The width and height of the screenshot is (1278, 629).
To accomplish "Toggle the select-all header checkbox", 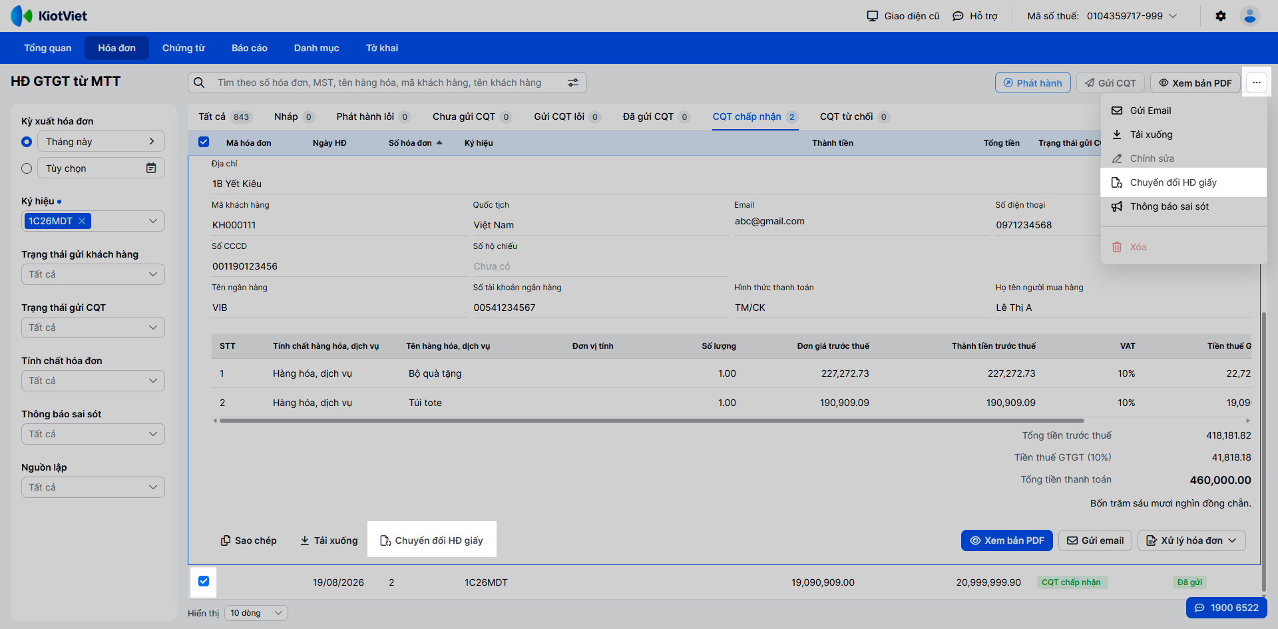I will tap(204, 142).
